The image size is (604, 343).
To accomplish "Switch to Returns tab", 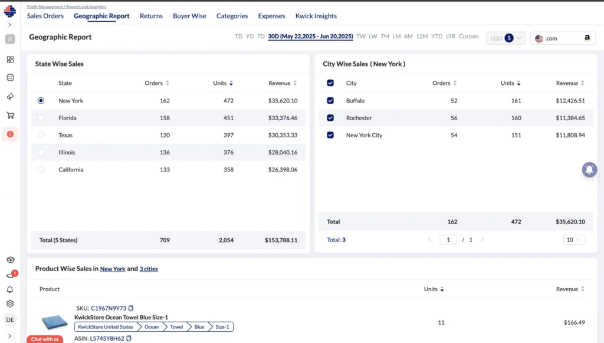I will click(151, 16).
